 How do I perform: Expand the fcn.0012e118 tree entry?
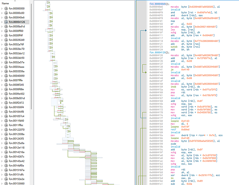(x=2, y=148)
